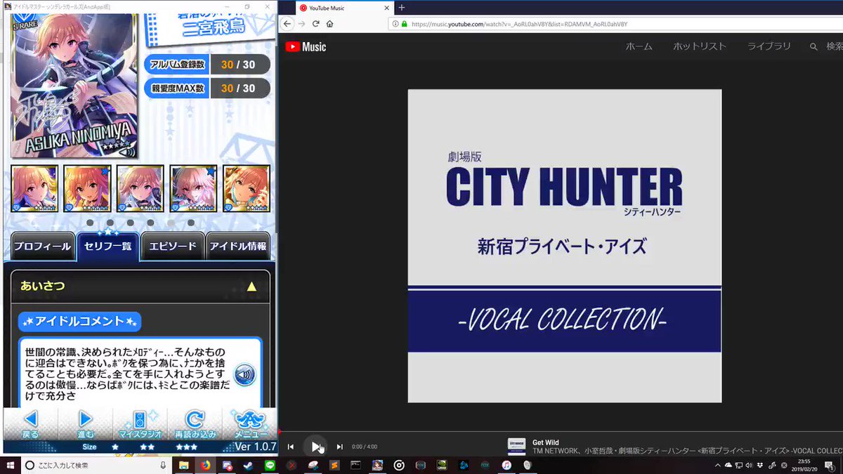Open the command prompt taskbar icon

click(x=355, y=465)
